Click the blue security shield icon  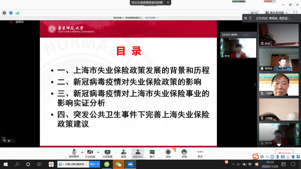coord(11,13)
